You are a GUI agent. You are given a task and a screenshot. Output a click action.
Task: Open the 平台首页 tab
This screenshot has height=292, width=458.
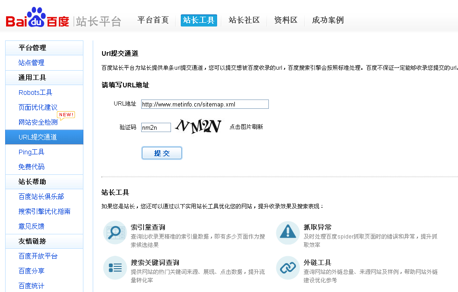pos(153,20)
